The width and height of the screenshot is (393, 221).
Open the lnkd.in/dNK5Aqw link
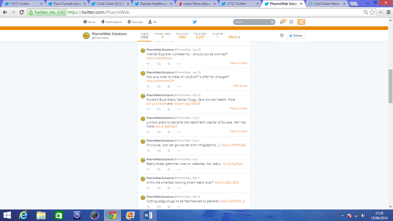point(159,58)
